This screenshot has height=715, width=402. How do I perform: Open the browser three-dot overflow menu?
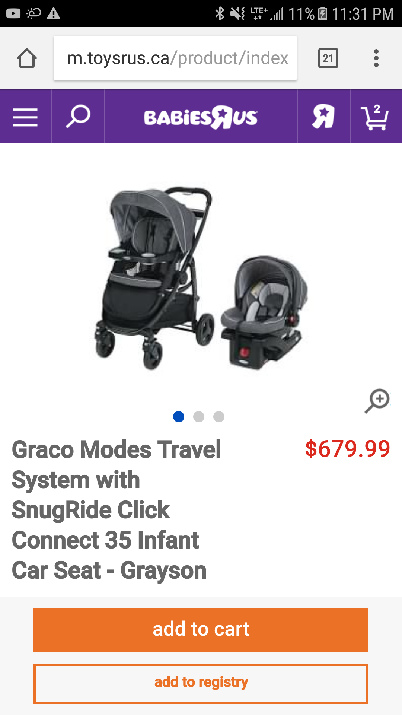point(376,58)
